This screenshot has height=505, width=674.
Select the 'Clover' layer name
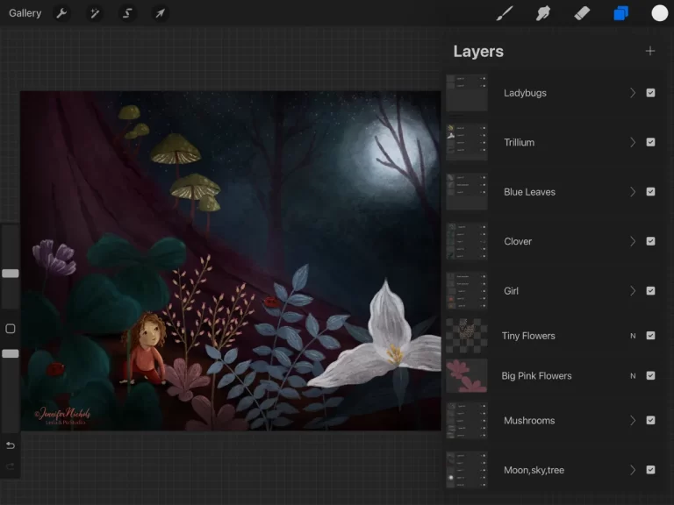click(x=518, y=241)
